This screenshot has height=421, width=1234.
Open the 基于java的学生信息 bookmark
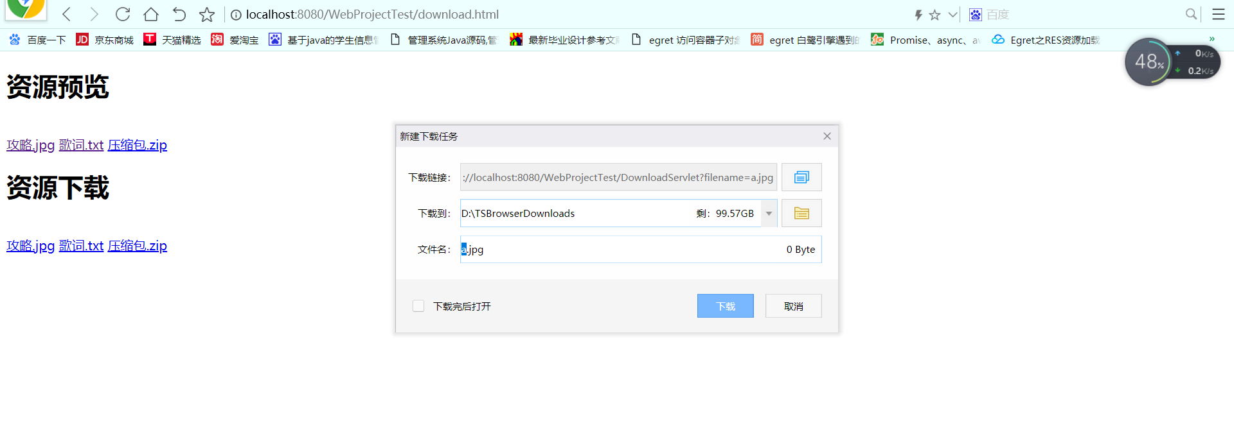(325, 40)
